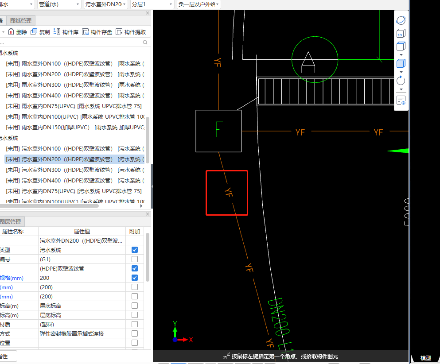The width and height of the screenshot is (440, 364).
Task: Open the 构件库 library icon
Action: point(57,32)
